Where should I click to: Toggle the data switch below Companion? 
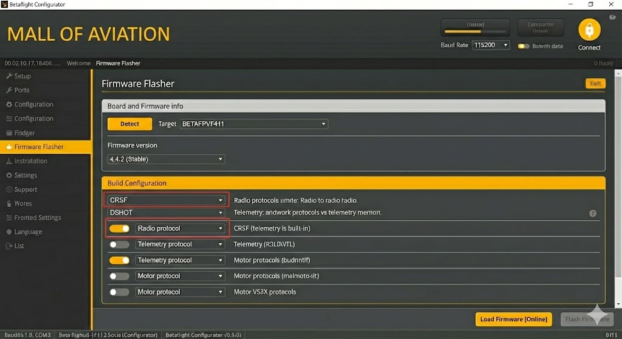click(523, 46)
